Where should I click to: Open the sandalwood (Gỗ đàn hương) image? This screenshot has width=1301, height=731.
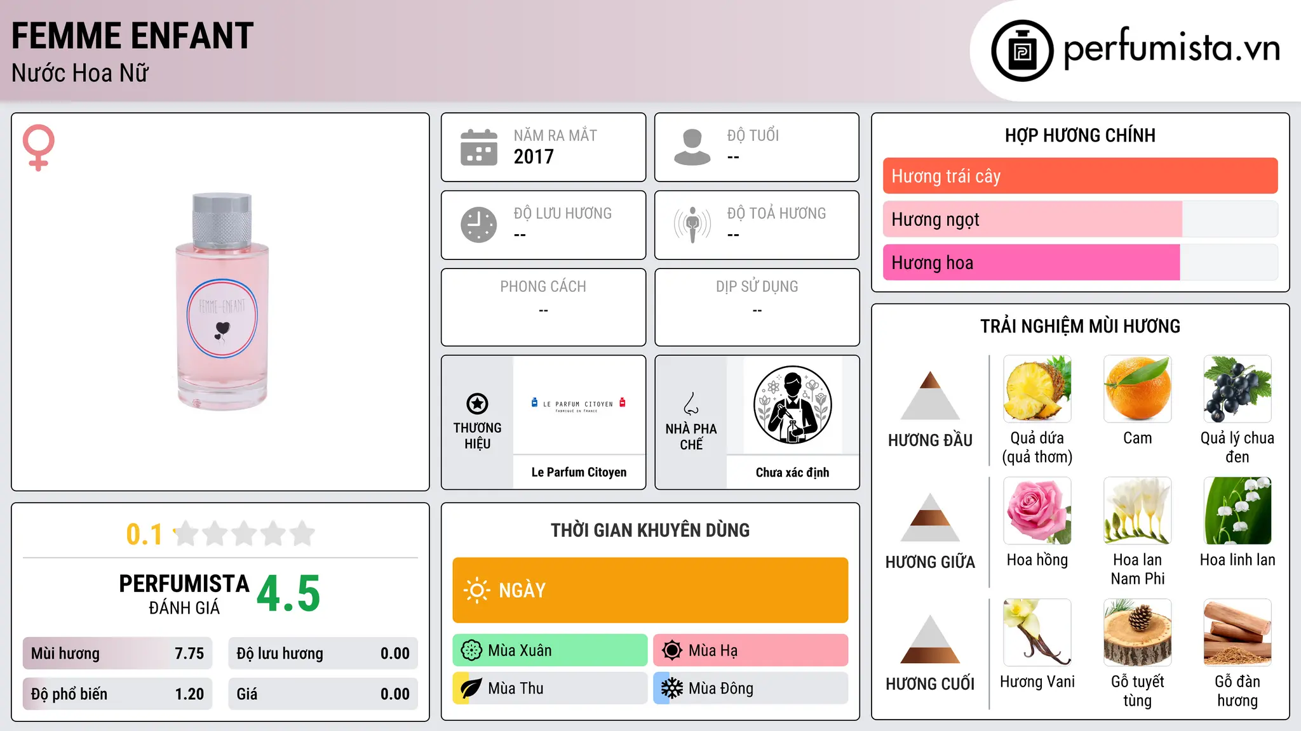click(1237, 633)
